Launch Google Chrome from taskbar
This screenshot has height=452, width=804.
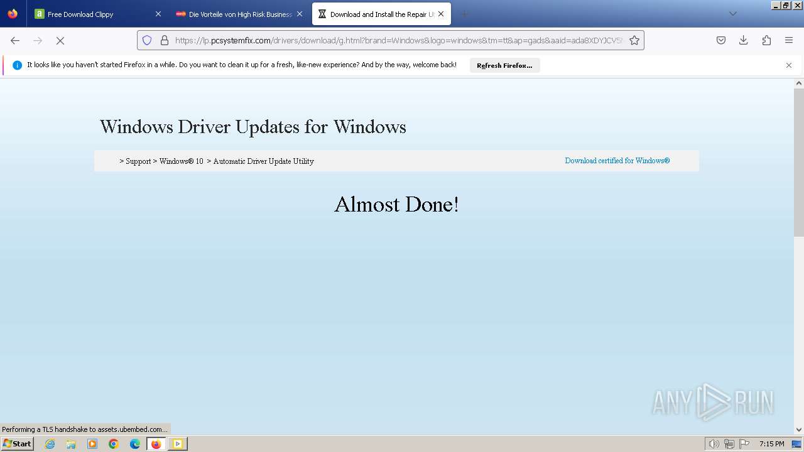(x=114, y=444)
